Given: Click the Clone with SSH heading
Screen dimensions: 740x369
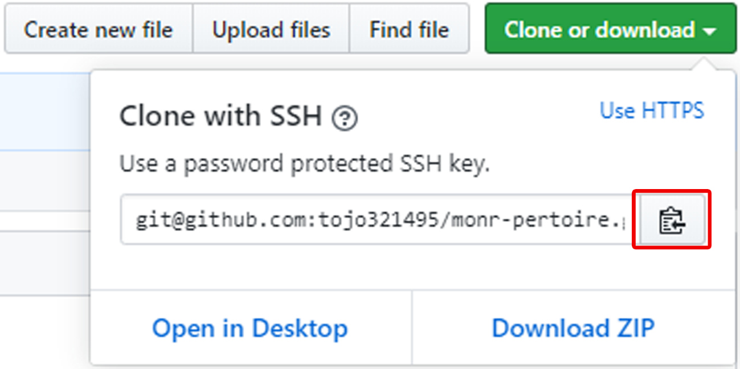Looking at the screenshot, I should [221, 117].
